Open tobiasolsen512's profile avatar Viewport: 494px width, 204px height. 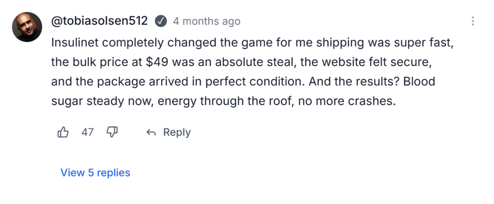pyautogui.click(x=27, y=27)
